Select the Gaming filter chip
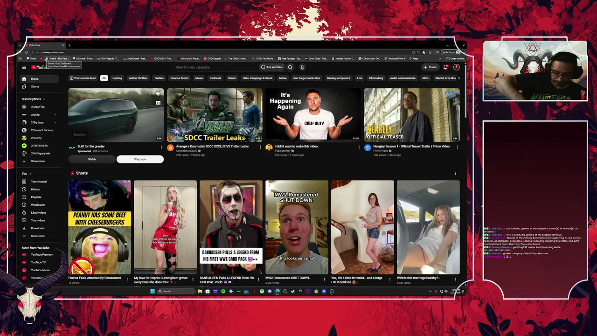597x336 pixels. 117,78
